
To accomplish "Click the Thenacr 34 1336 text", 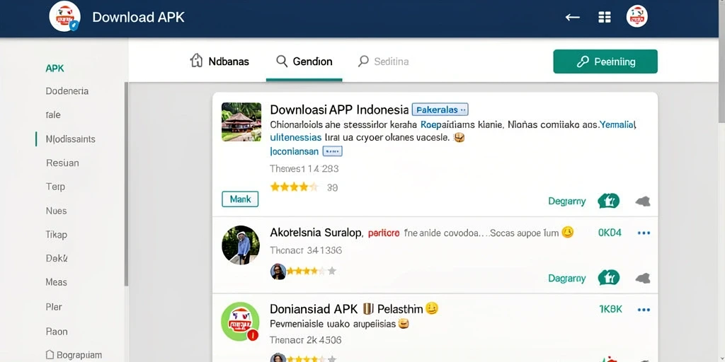I will click(x=306, y=250).
